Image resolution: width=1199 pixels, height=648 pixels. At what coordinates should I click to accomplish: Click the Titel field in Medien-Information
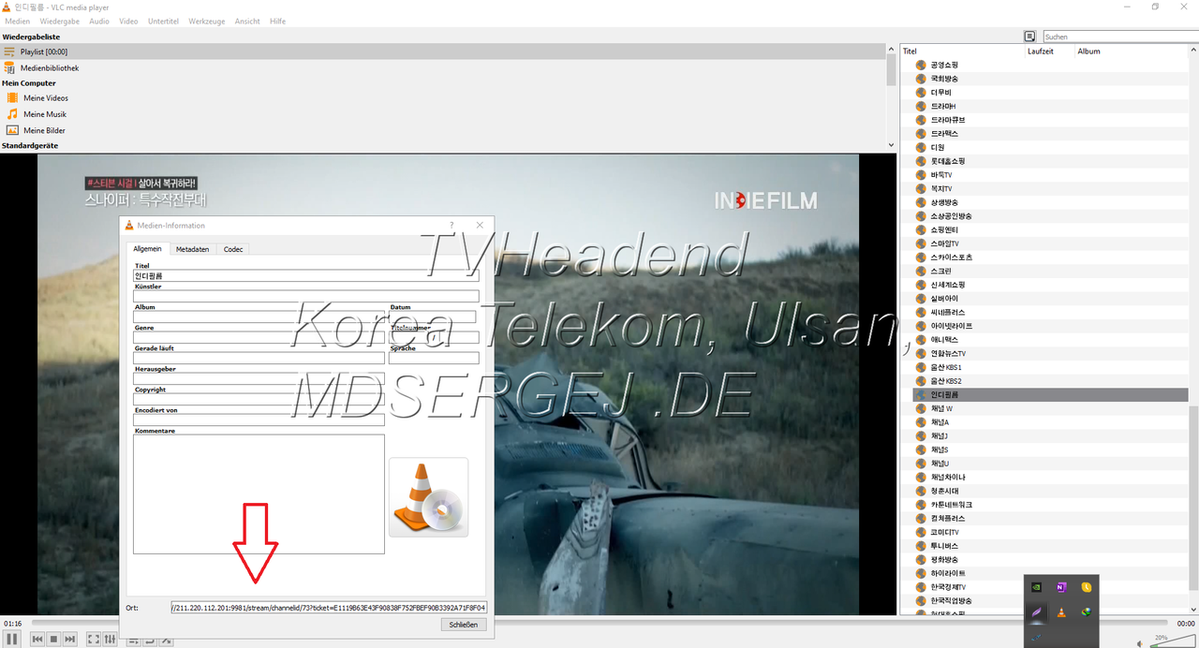coord(305,276)
